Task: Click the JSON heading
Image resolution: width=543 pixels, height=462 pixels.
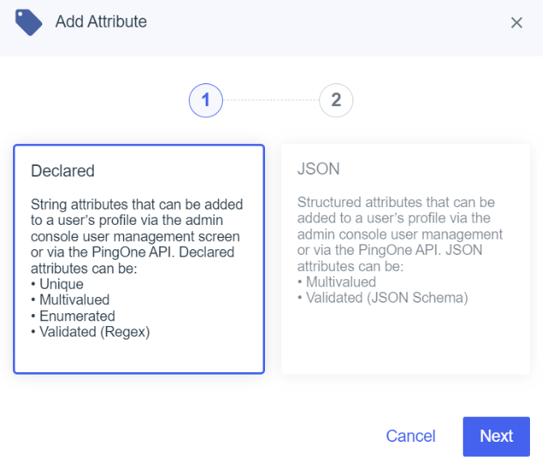Action: 319,169
